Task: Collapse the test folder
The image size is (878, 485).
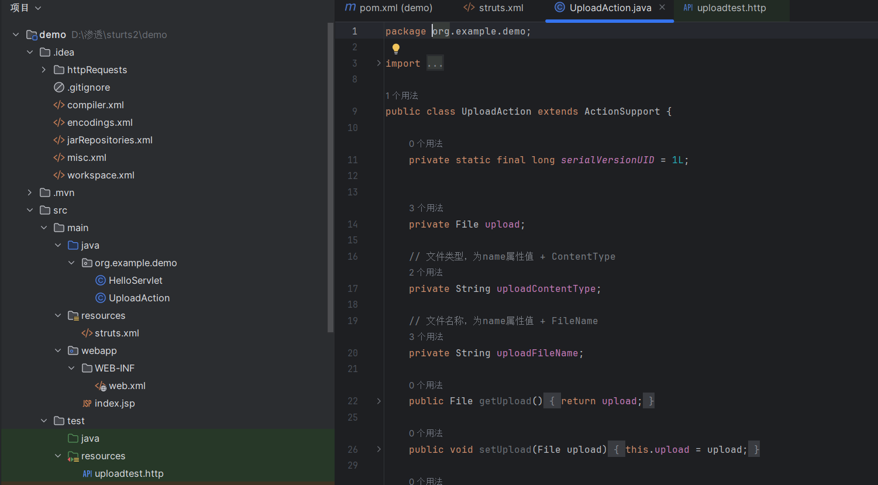Action: (x=44, y=421)
